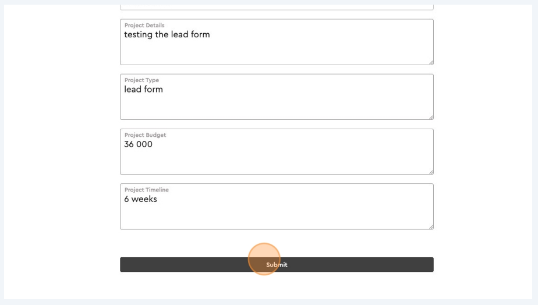Click the Project Timeline resize handle
This screenshot has width=538, height=305.
point(431,226)
